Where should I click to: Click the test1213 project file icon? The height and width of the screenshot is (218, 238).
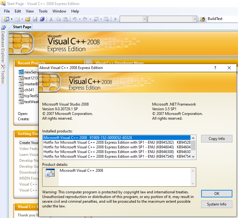click(21, 78)
